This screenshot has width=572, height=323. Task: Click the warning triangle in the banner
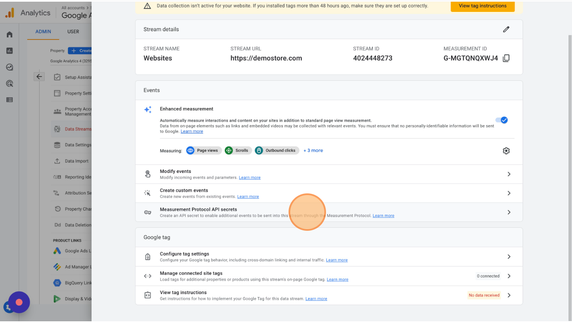click(147, 6)
